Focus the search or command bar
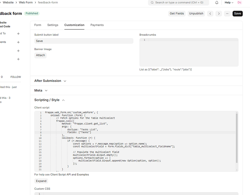 point(178,3)
